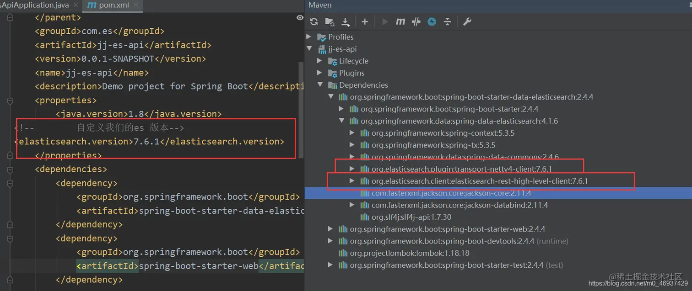
Task: Click library icon beside spring-context:5.3.5
Action: [x=365, y=133]
